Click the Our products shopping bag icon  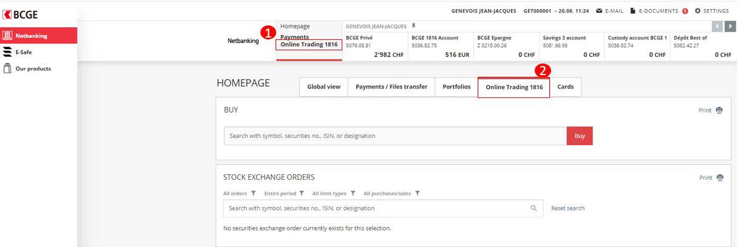[x=8, y=68]
